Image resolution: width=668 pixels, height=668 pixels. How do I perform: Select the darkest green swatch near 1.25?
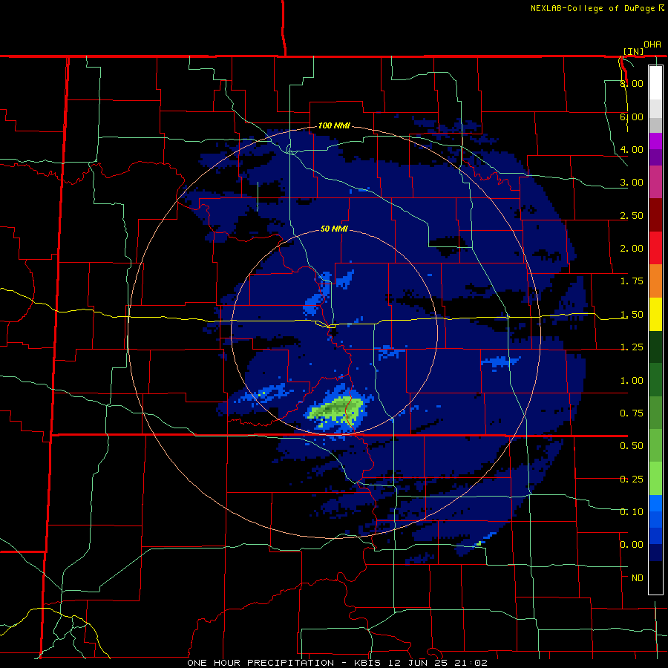(655, 347)
